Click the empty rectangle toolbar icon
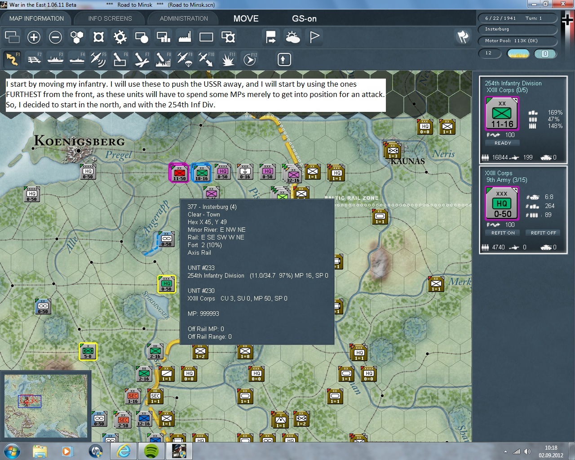The width and height of the screenshot is (575, 460). 206,37
